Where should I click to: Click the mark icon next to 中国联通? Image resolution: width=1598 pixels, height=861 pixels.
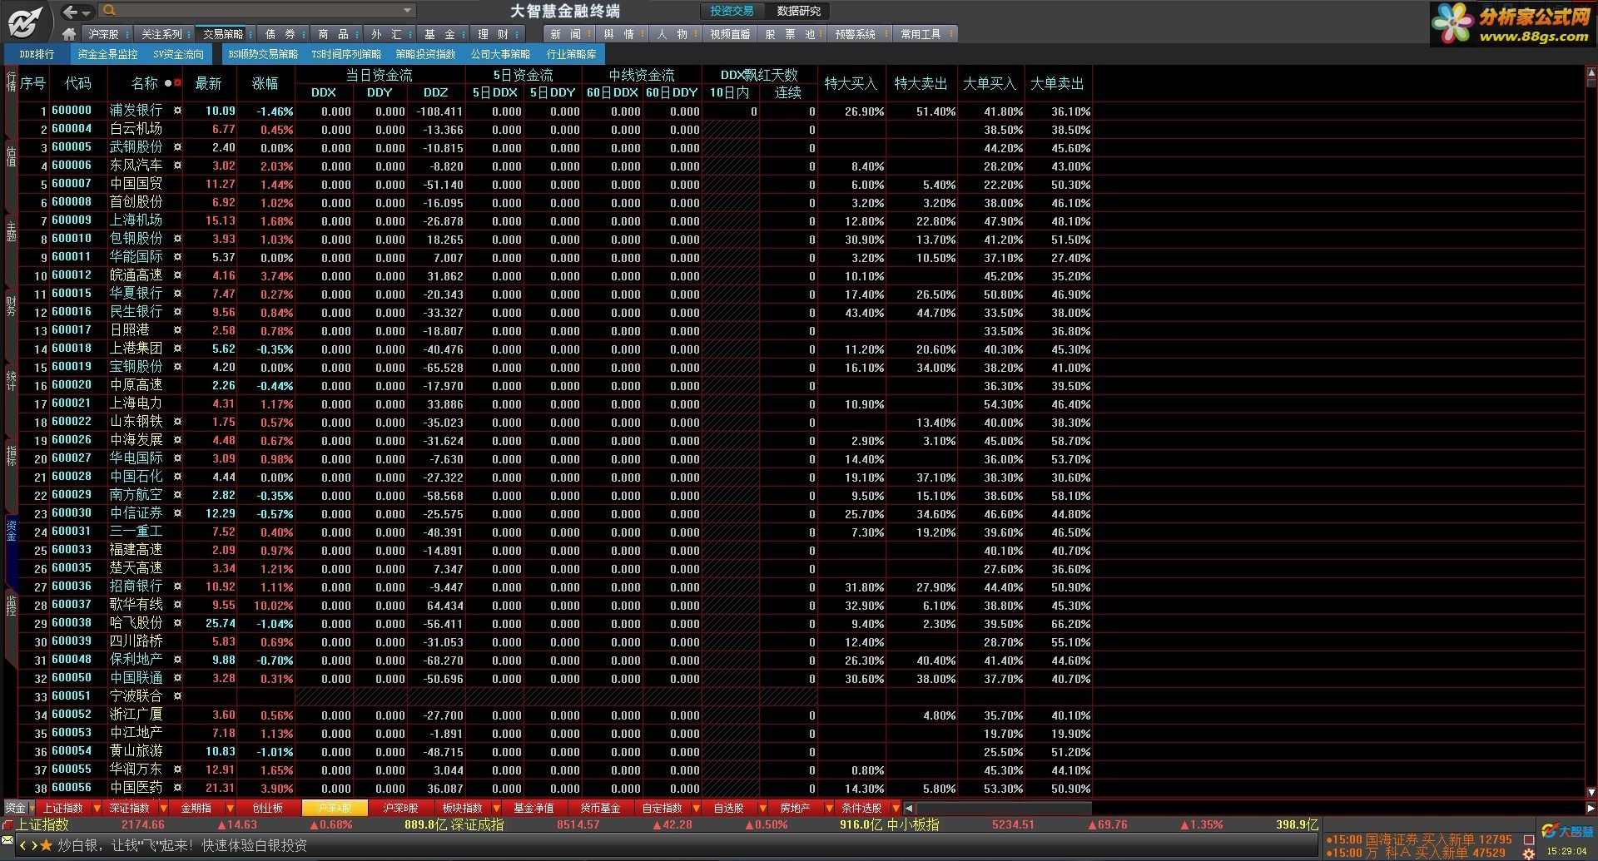[177, 678]
